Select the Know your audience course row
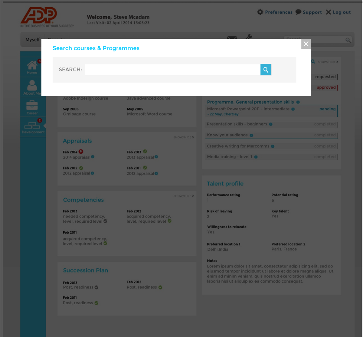Viewport: 363px width, 337px height. pyautogui.click(x=272, y=135)
